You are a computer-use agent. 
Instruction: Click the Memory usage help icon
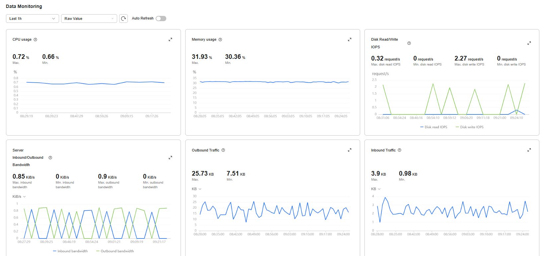tap(220, 39)
